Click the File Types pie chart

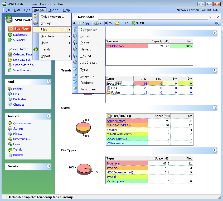[x=84, y=169]
